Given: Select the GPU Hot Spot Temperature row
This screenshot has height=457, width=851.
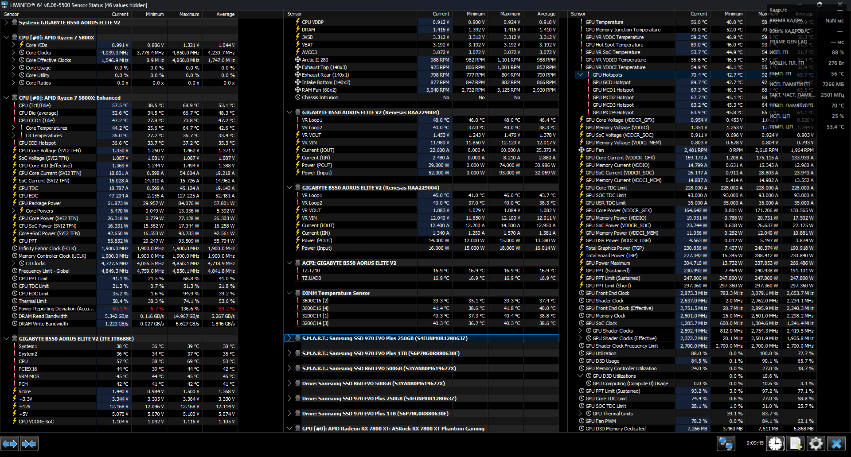Looking at the screenshot, I should (x=692, y=45).
